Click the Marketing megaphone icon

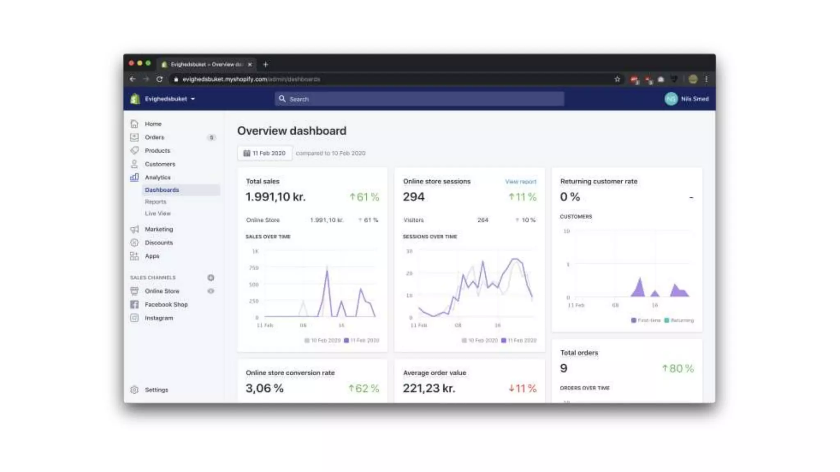click(x=134, y=229)
